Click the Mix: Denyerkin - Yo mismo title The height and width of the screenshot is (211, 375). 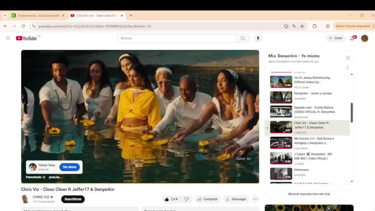click(x=294, y=56)
